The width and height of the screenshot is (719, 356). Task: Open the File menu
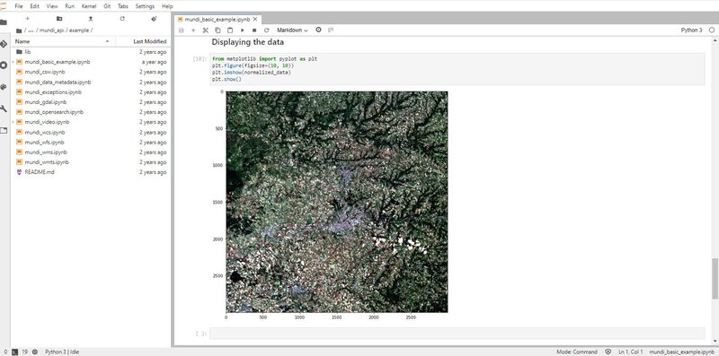coord(19,6)
